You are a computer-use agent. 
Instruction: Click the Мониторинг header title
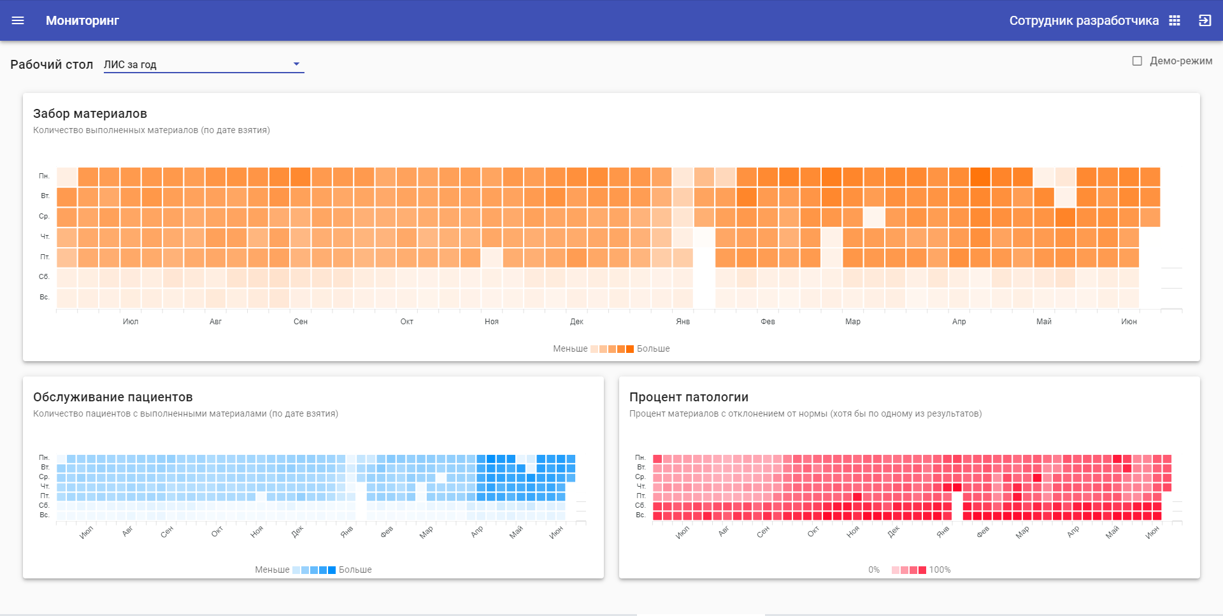[x=82, y=20]
